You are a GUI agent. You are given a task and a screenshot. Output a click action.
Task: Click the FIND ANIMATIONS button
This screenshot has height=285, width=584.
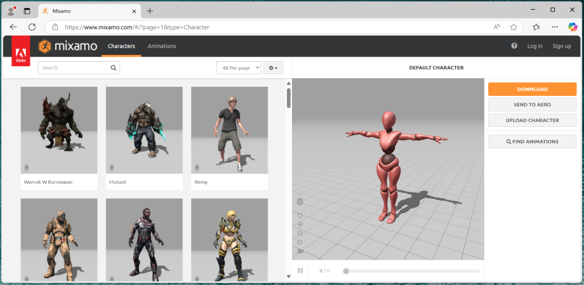(532, 142)
